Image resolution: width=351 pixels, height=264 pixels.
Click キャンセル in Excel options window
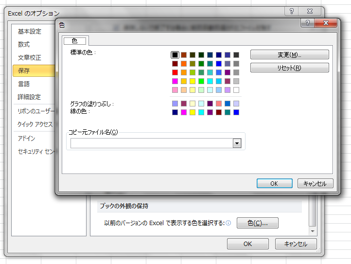296,244
